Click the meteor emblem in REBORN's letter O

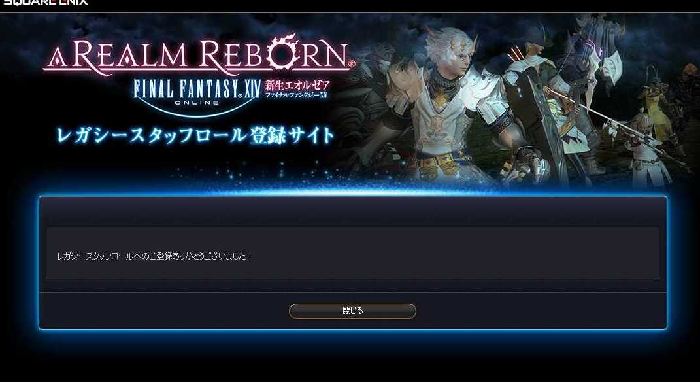tap(285, 52)
